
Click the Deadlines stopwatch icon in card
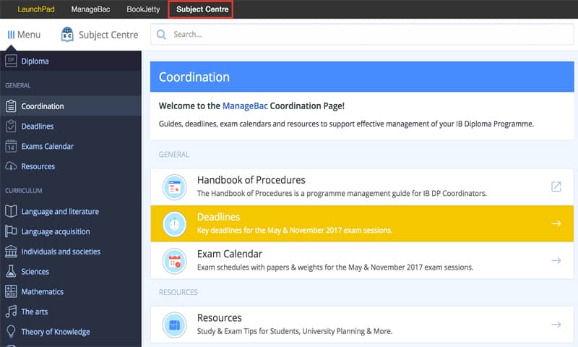point(174,224)
